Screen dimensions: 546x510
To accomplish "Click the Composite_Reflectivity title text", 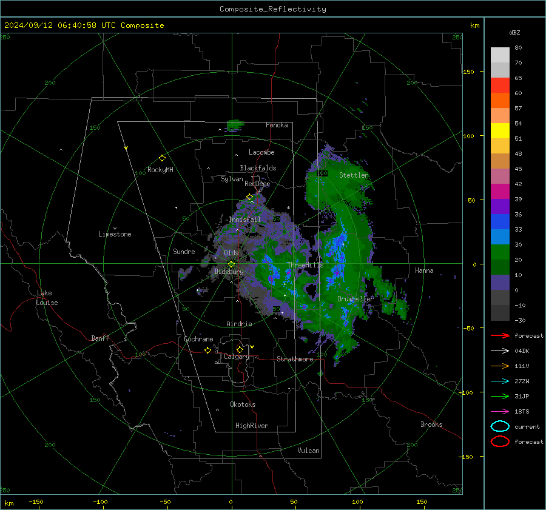I will [x=272, y=9].
